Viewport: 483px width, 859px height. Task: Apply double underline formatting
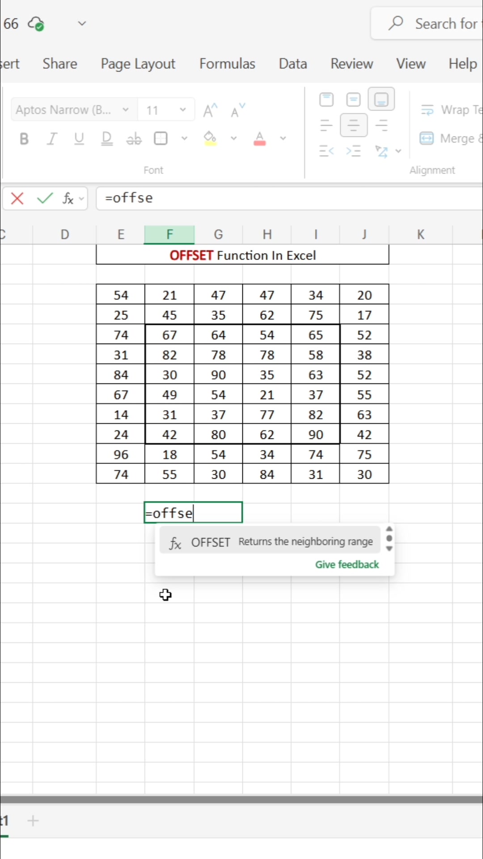107,139
